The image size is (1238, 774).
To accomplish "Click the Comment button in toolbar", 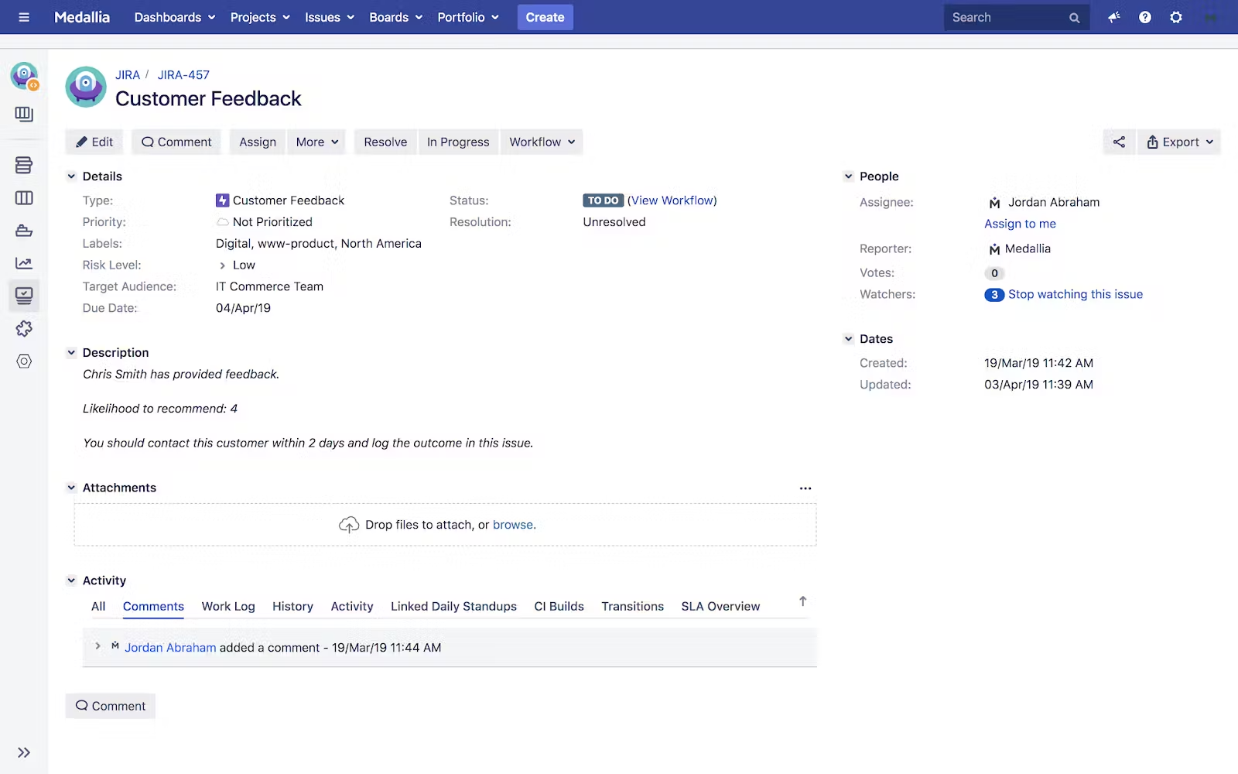I will (176, 142).
